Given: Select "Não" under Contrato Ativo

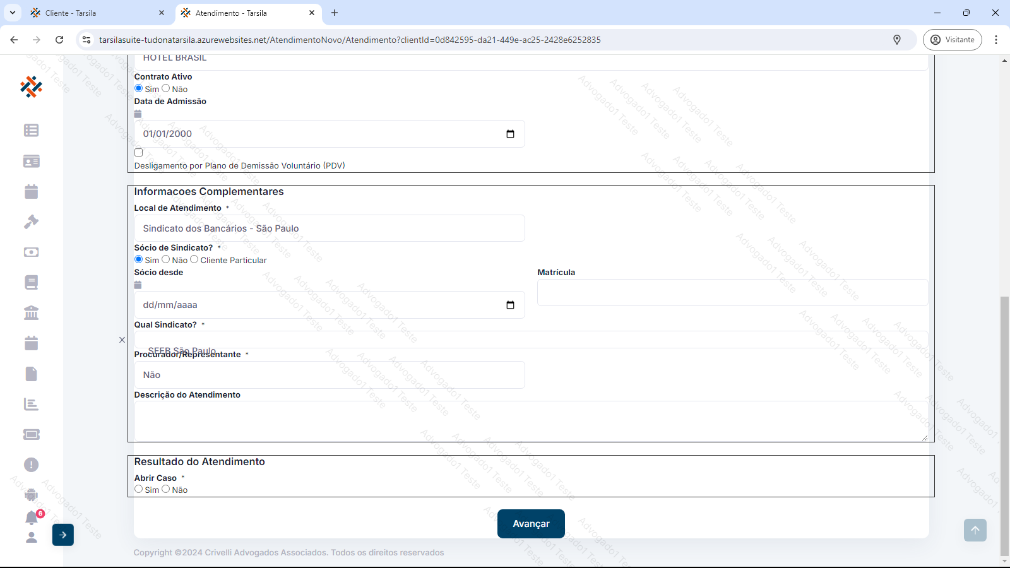Looking at the screenshot, I should pyautogui.click(x=166, y=88).
